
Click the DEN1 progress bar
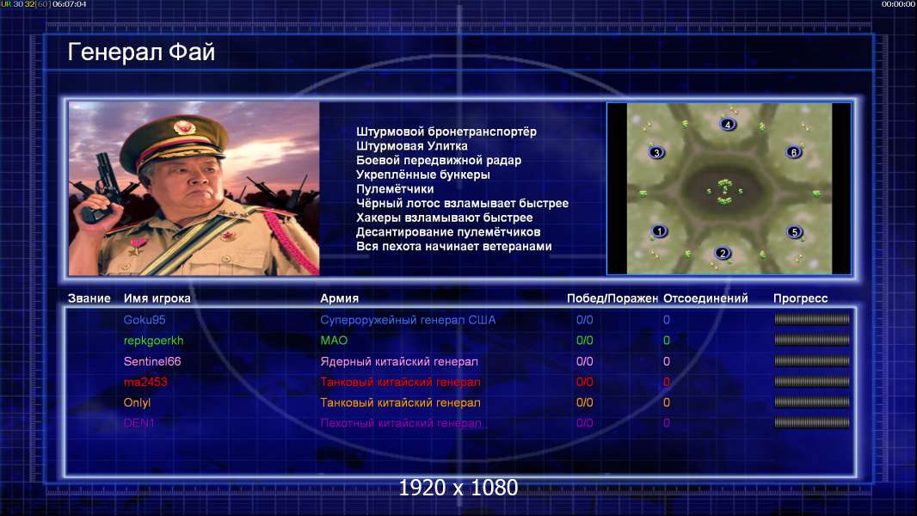point(812,422)
